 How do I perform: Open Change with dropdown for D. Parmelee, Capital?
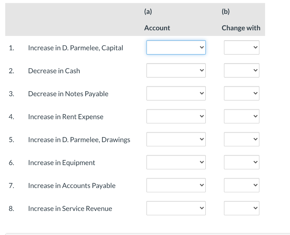[241, 48]
